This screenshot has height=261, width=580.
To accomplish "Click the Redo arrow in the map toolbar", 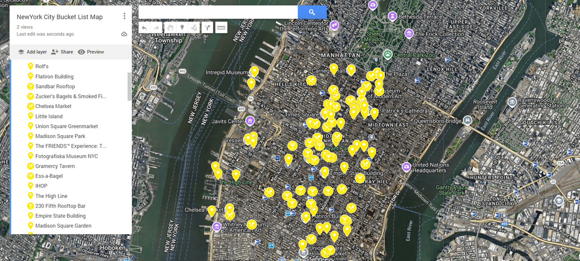I will (156, 27).
